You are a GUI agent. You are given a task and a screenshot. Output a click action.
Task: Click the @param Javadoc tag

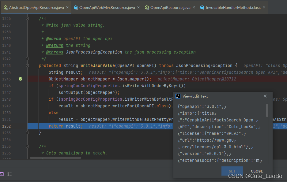tap(53, 39)
